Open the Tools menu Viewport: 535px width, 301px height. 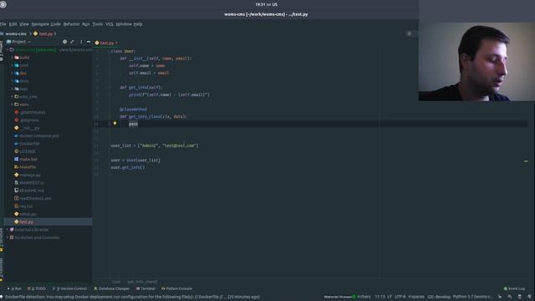(98, 24)
